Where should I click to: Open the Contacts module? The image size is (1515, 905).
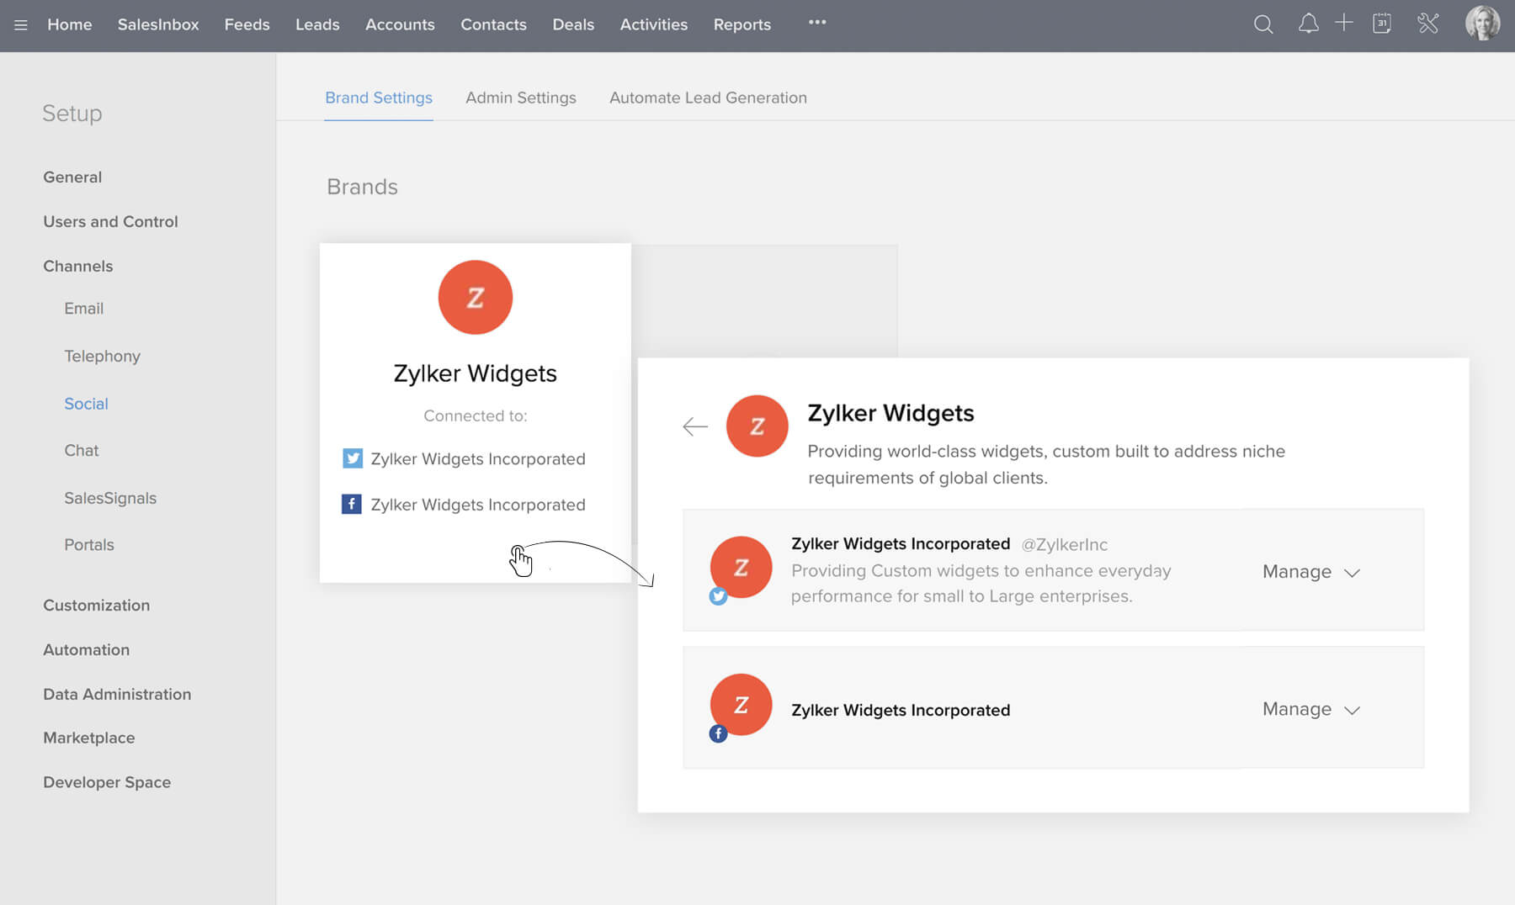point(493,25)
